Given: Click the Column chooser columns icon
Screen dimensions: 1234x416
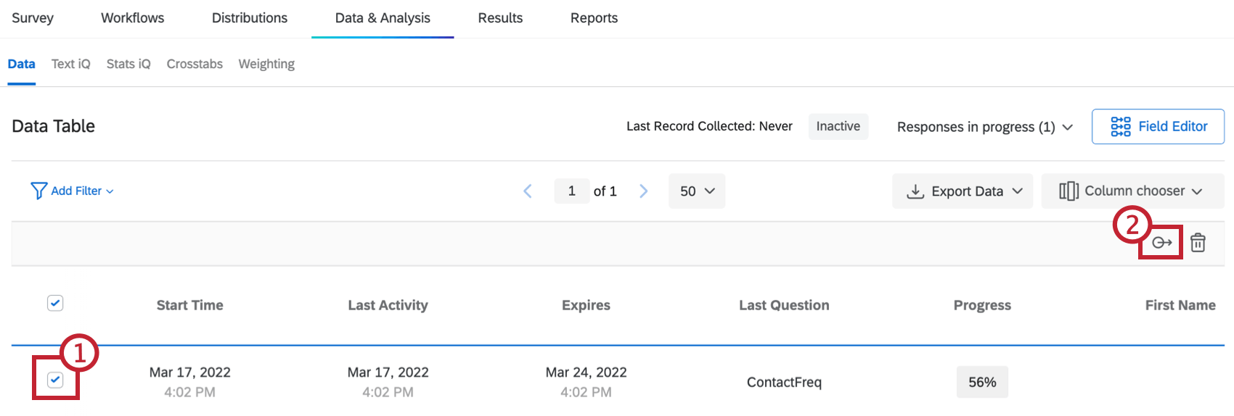Looking at the screenshot, I should point(1068,191).
